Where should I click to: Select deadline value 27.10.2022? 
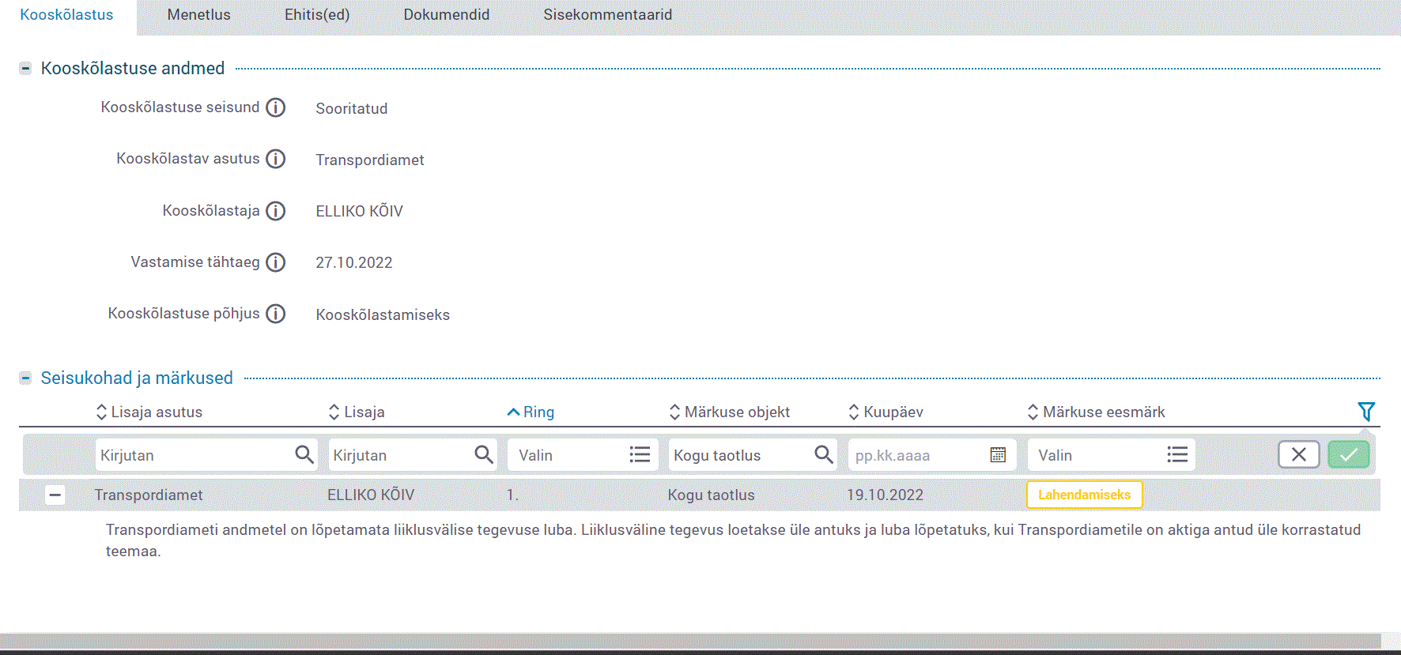coord(354,263)
